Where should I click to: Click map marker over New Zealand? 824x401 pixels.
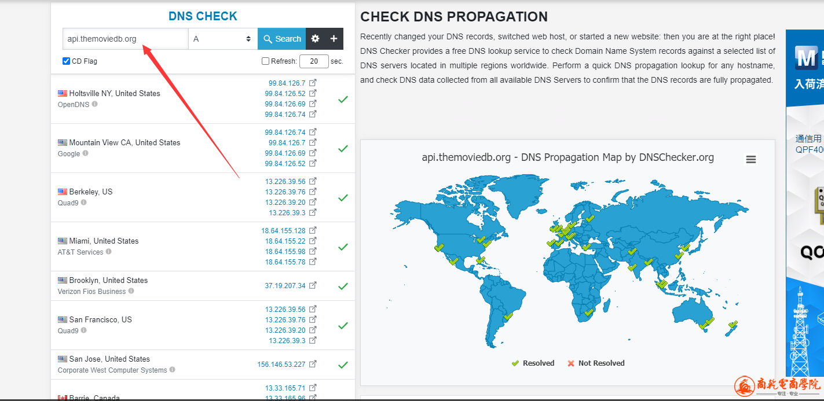click(733, 325)
